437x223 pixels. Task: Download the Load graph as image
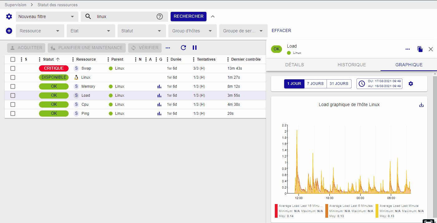pyautogui.click(x=421, y=105)
